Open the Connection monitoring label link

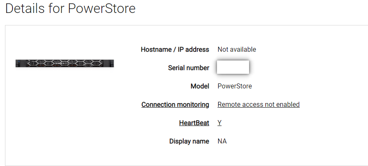click(175, 105)
